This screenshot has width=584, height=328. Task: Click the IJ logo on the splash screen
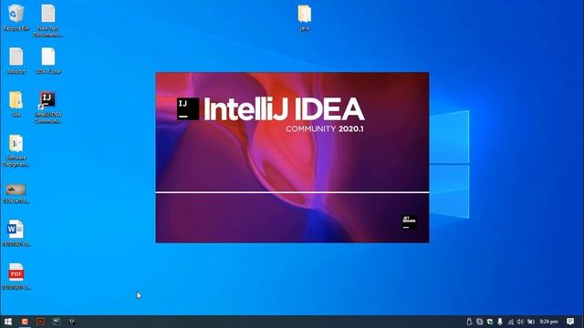[188, 109]
